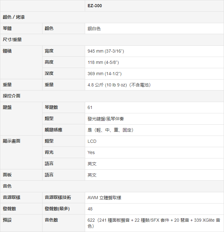Click the 鍵盤 row label
224x232 pixels.
[7, 107]
